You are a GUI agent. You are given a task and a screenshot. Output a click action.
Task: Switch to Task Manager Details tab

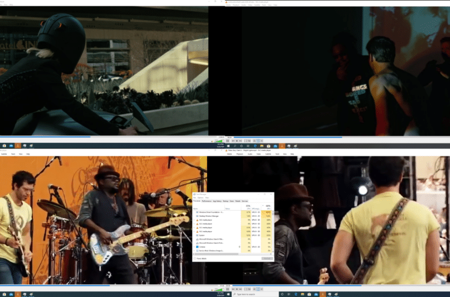click(238, 201)
